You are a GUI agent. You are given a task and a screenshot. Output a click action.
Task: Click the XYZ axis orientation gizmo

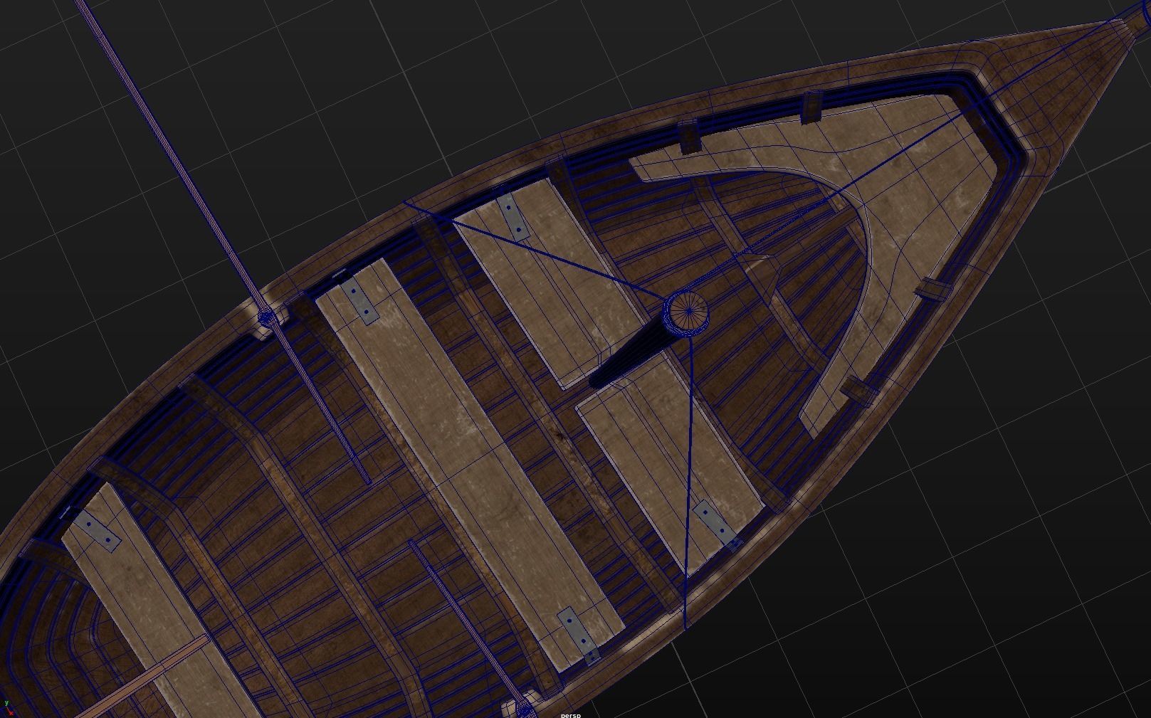[x=9, y=707]
